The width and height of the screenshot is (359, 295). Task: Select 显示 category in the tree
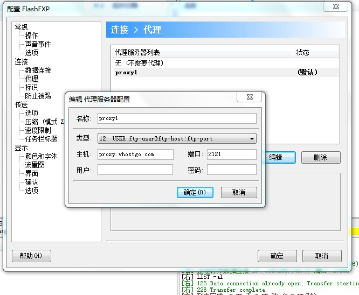[22, 147]
